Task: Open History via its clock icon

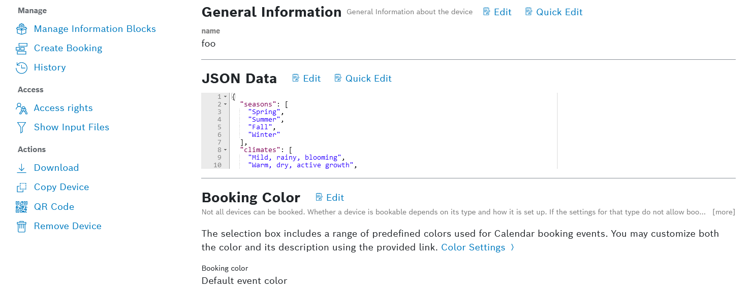Action: pos(21,67)
